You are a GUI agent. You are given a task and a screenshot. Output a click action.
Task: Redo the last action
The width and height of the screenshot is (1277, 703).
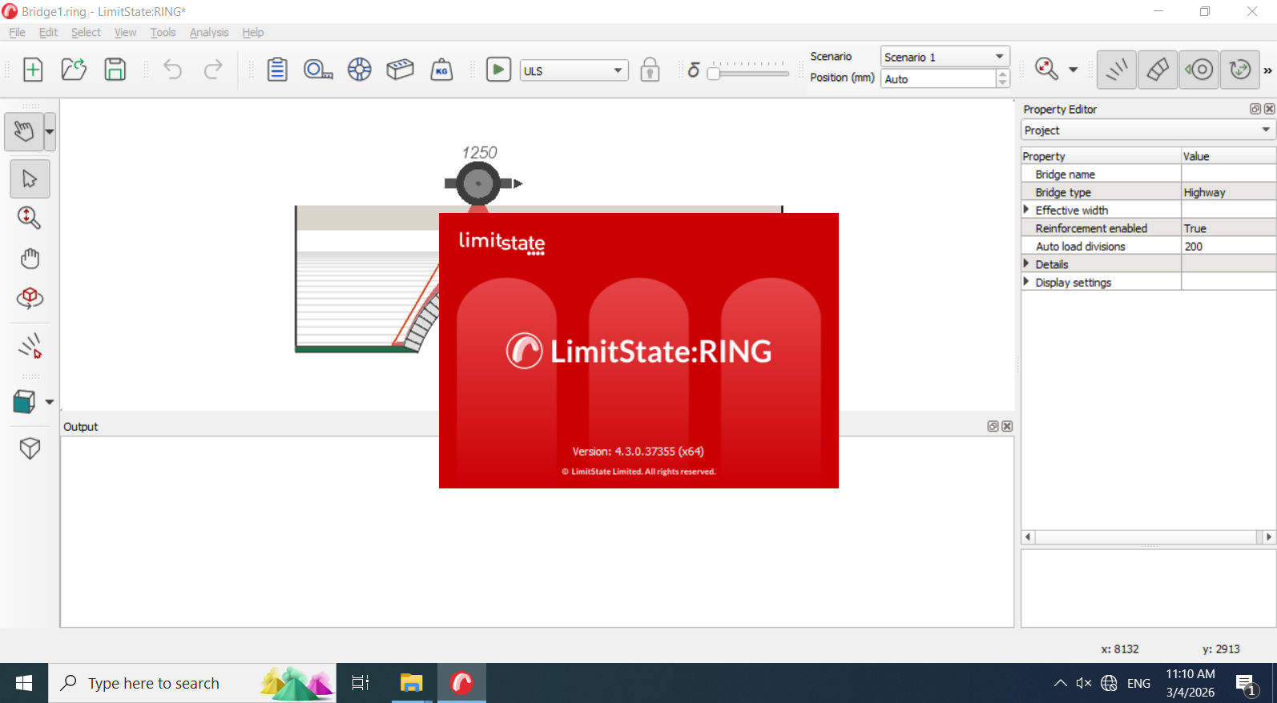tap(213, 70)
